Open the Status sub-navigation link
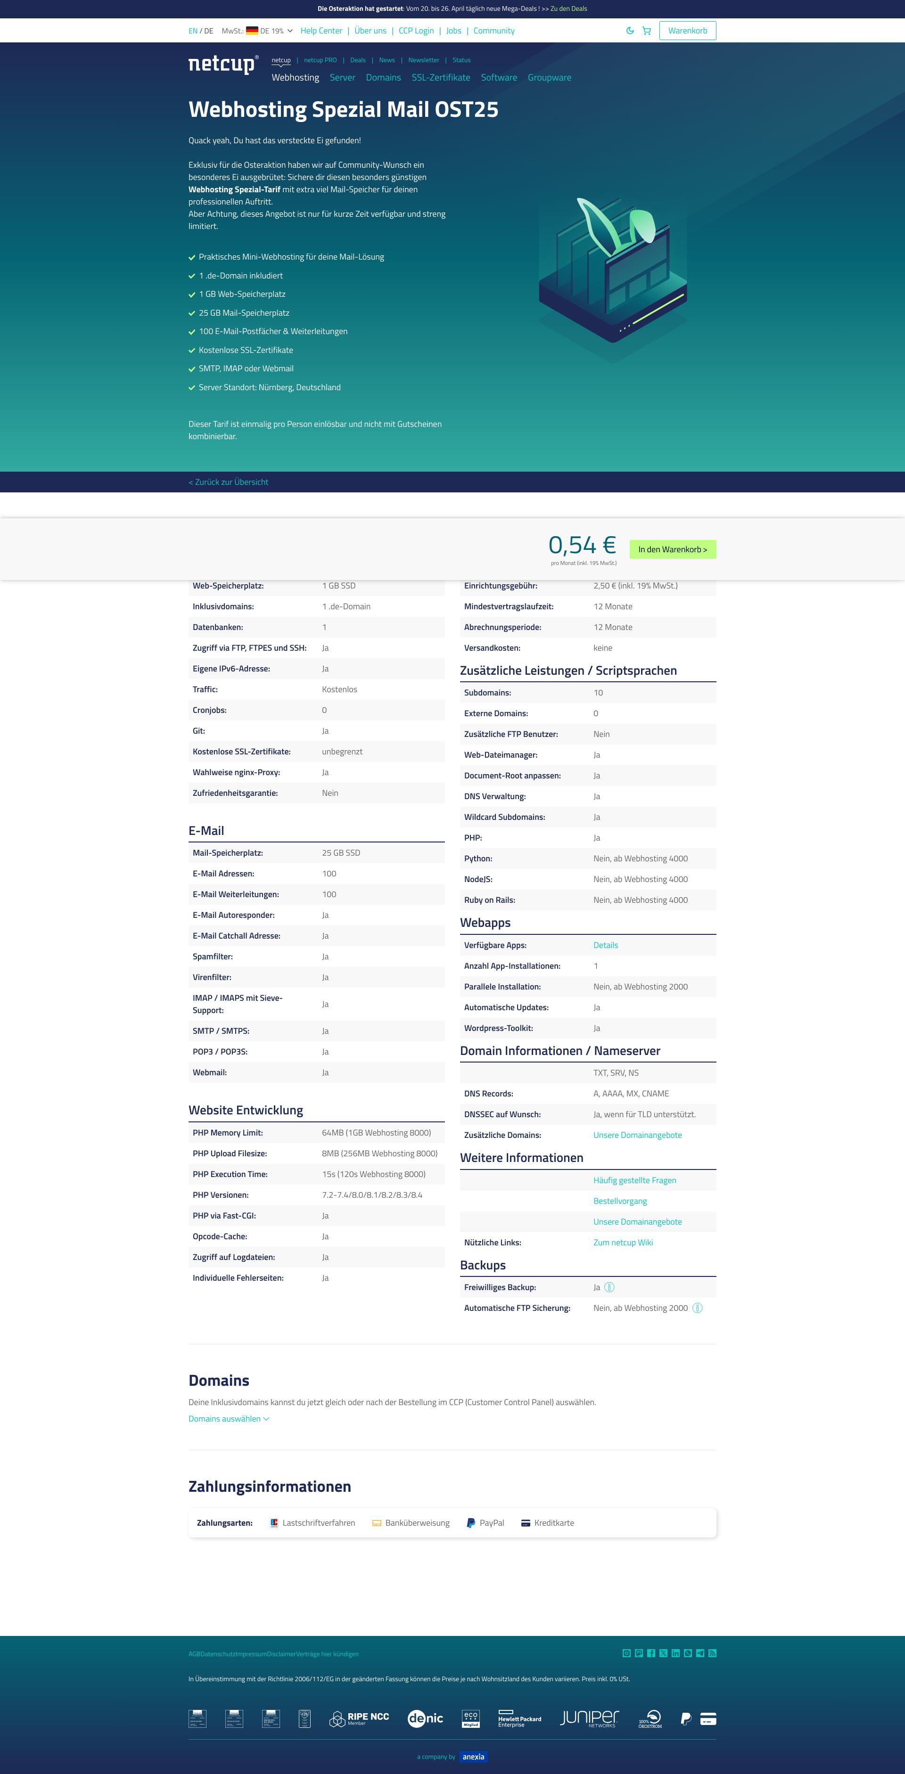This screenshot has width=905, height=1774. point(461,60)
